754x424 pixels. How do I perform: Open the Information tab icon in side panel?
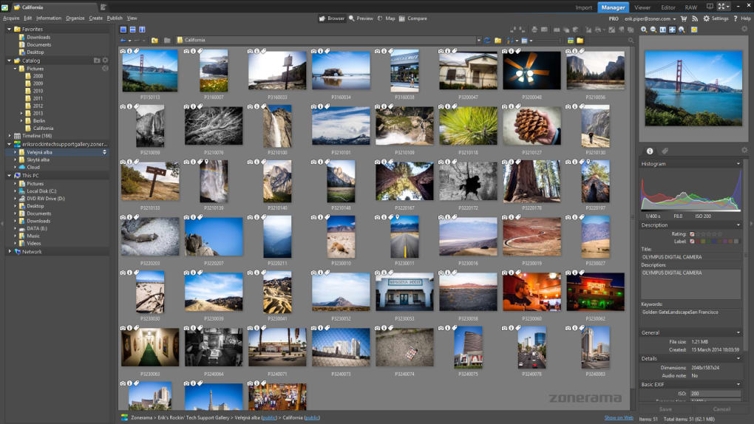pyautogui.click(x=650, y=151)
